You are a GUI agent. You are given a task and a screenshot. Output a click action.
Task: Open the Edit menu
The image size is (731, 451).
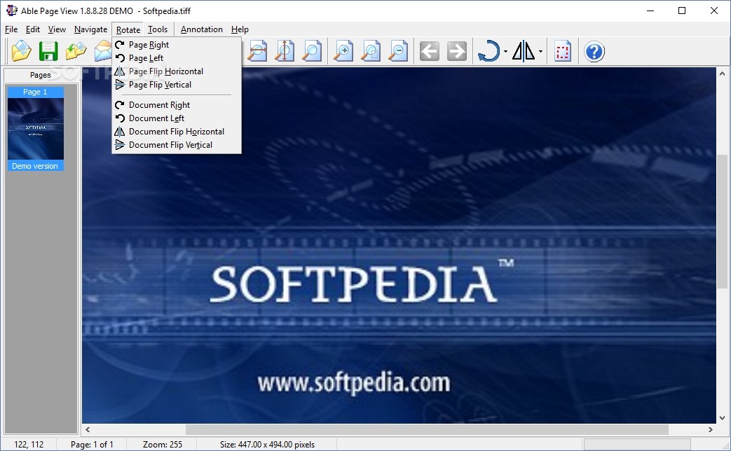pyautogui.click(x=33, y=29)
